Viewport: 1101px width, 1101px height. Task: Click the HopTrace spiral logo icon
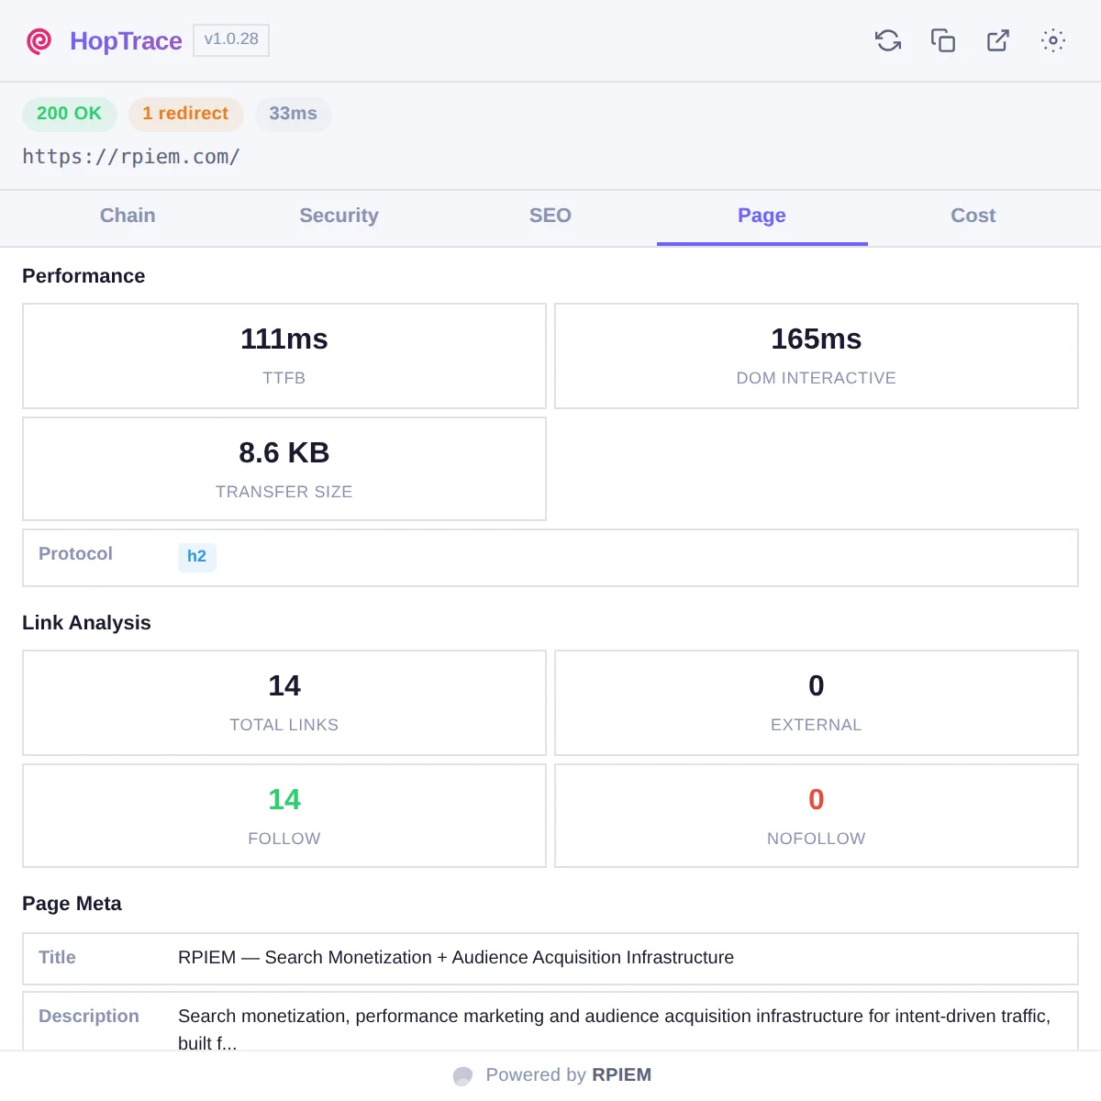coord(39,41)
